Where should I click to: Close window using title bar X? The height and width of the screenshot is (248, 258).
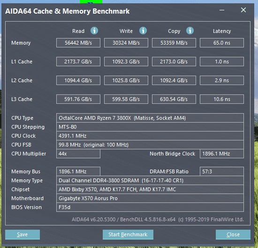(243, 10)
